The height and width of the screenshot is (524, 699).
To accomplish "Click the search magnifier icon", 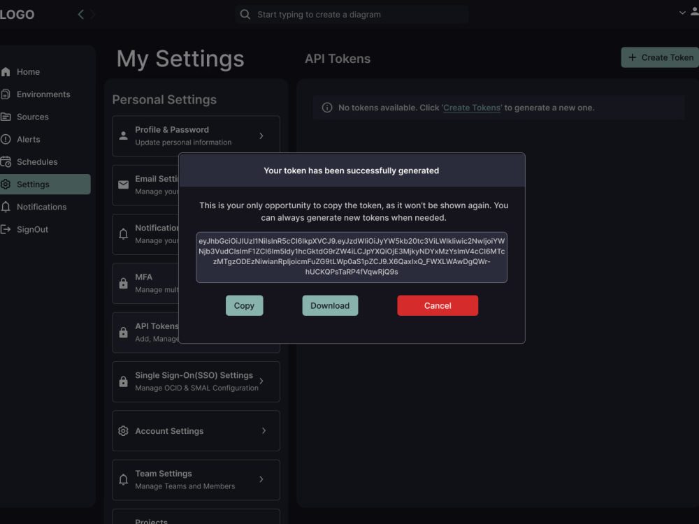I will [x=245, y=14].
